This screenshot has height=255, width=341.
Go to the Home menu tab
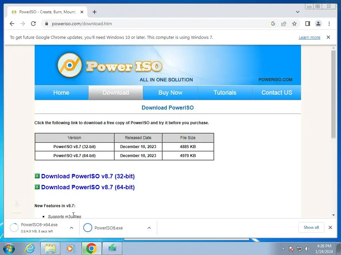pos(61,93)
